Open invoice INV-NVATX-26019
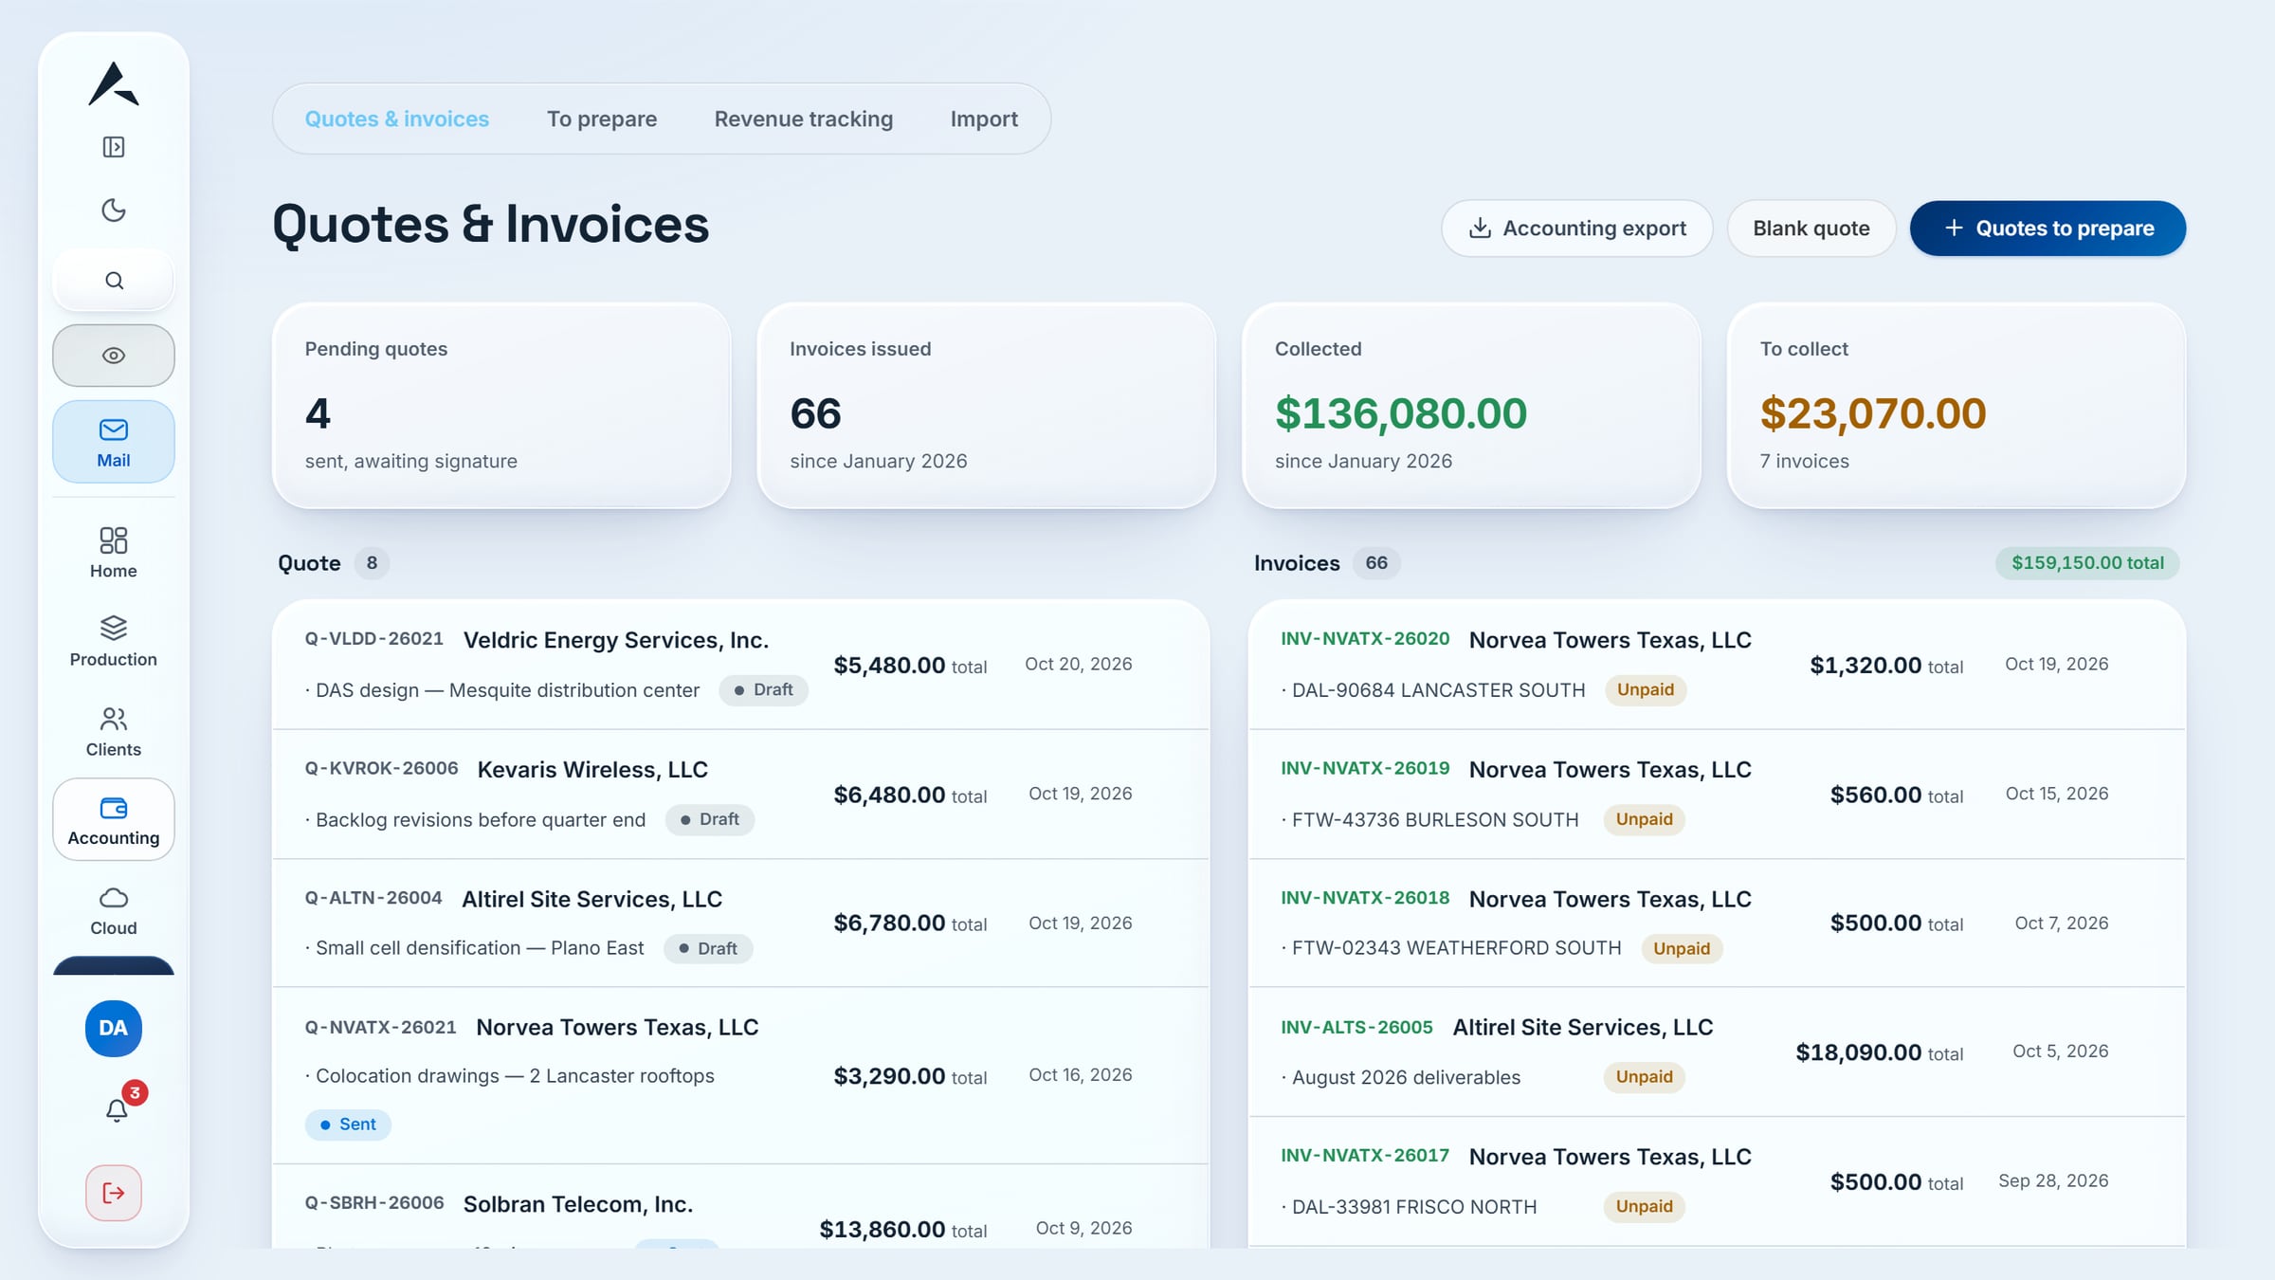 pyautogui.click(x=1718, y=795)
